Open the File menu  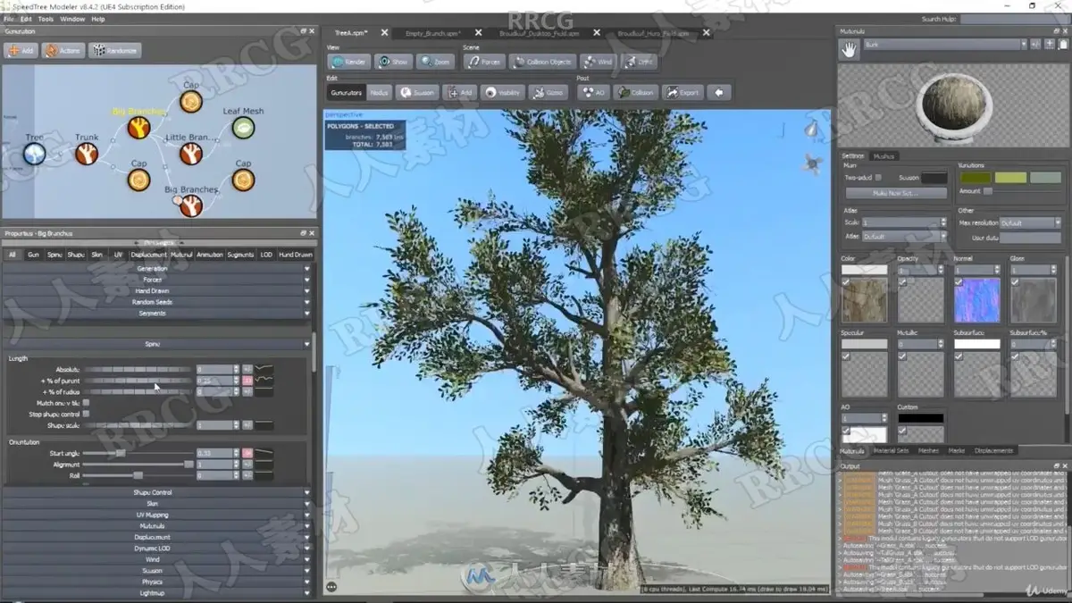coord(8,19)
